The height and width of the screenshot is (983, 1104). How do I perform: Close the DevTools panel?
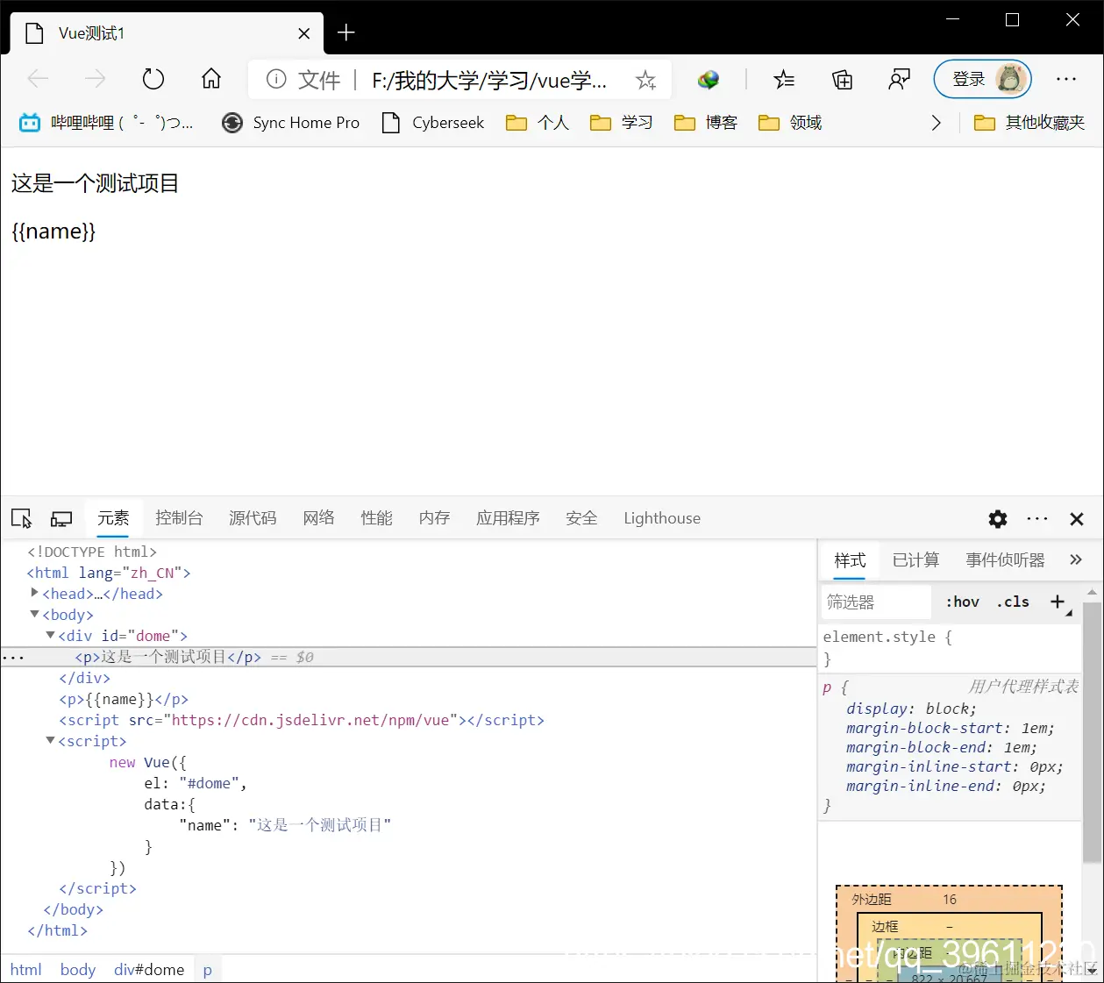[1077, 519]
